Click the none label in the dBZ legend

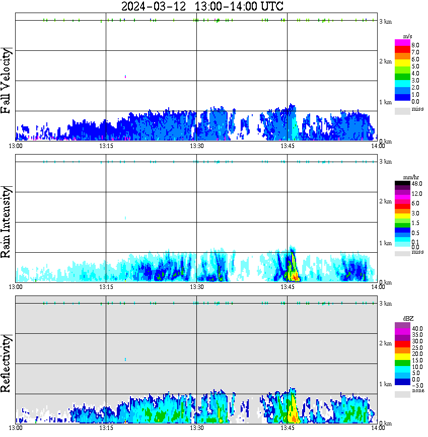(x=418, y=390)
